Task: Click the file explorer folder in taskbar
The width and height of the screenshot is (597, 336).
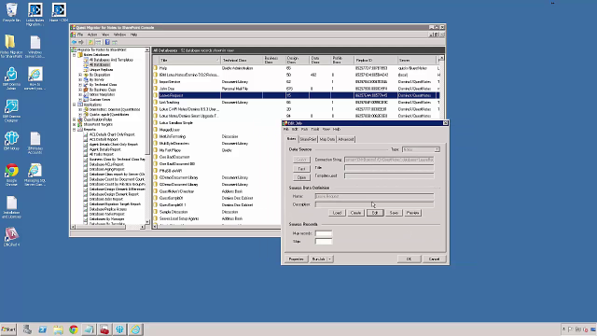Action: (x=58, y=329)
